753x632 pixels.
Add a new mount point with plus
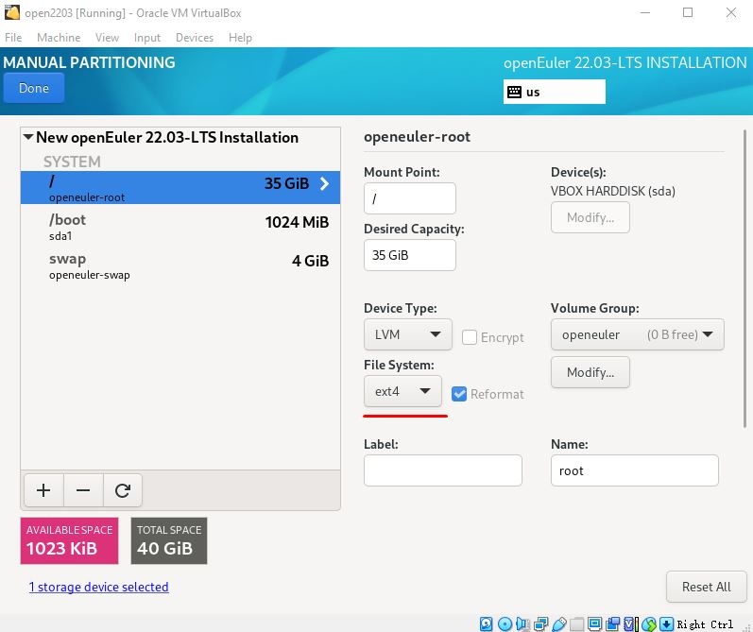click(43, 490)
